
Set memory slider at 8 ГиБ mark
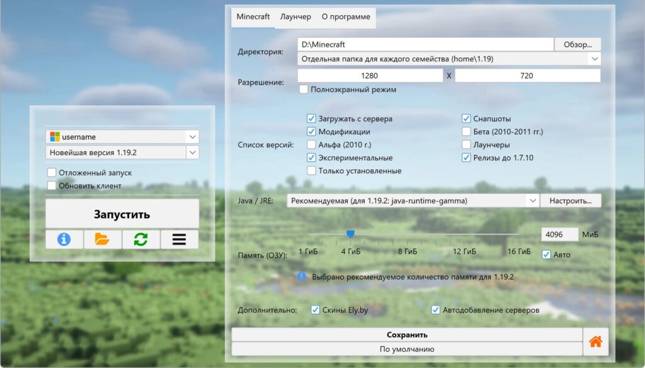[x=408, y=234]
